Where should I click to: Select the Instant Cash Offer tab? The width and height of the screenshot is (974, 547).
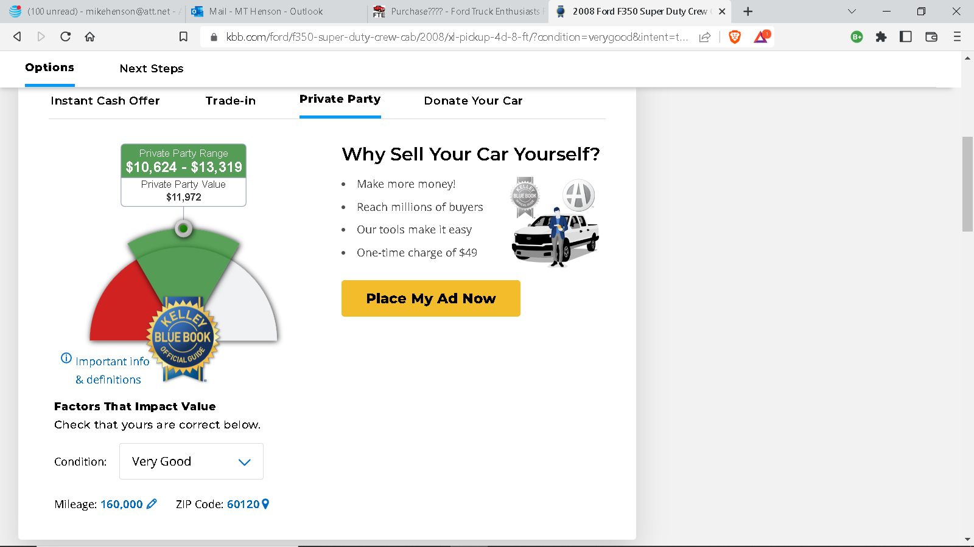(x=105, y=101)
